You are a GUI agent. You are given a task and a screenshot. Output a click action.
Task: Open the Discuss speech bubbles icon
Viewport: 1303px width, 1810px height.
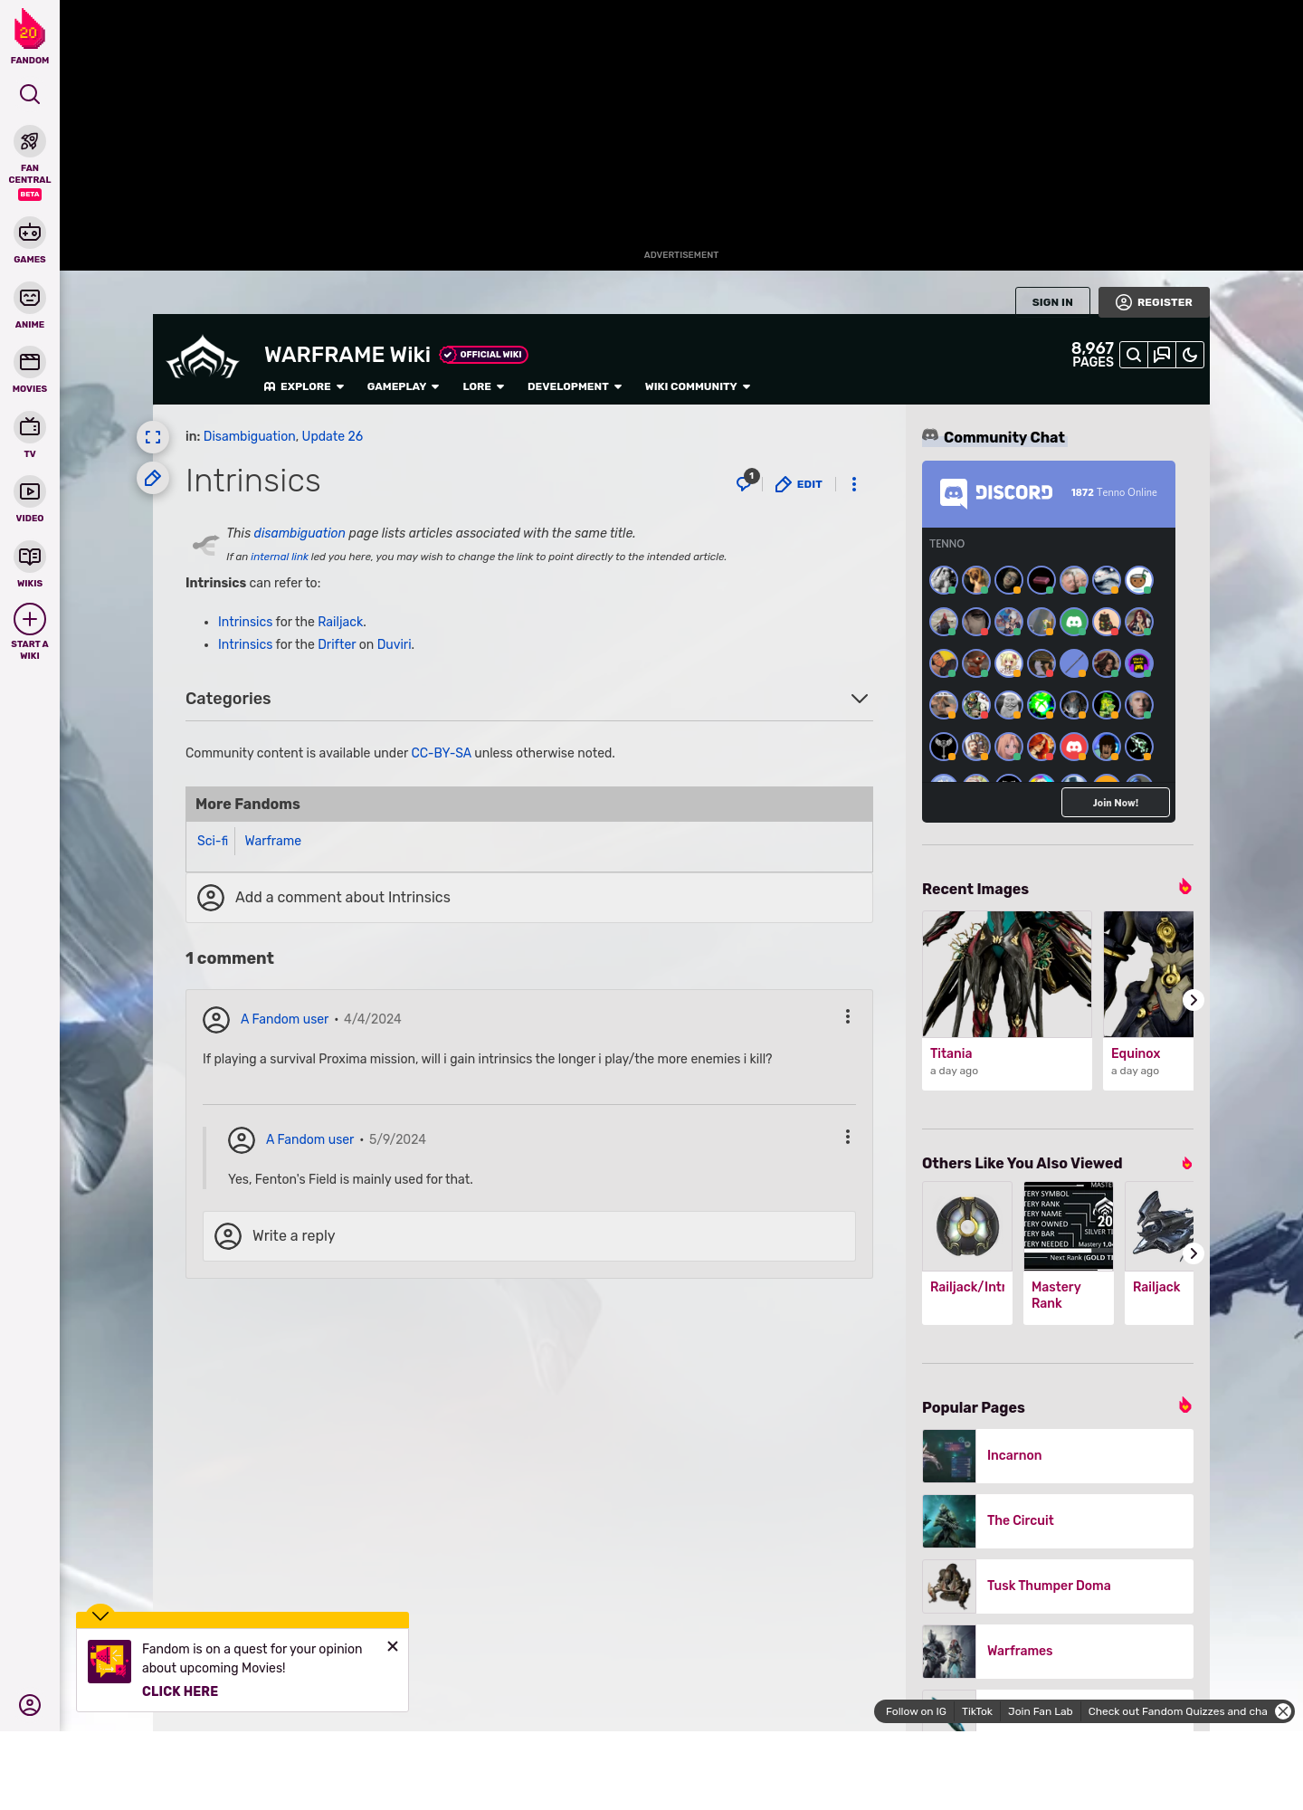coord(1162,355)
